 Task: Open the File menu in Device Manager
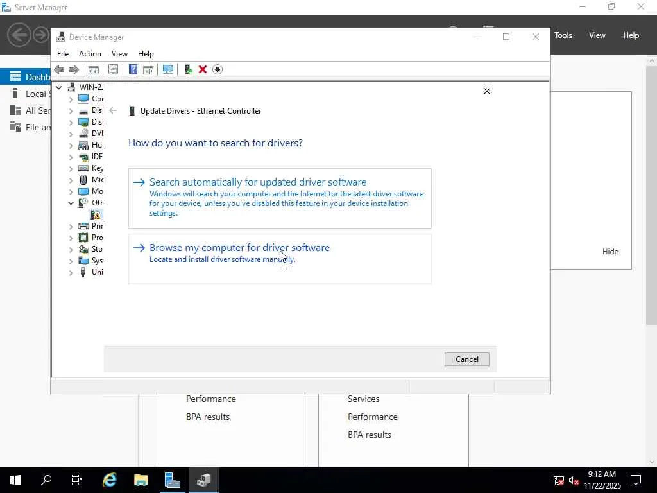[63, 54]
